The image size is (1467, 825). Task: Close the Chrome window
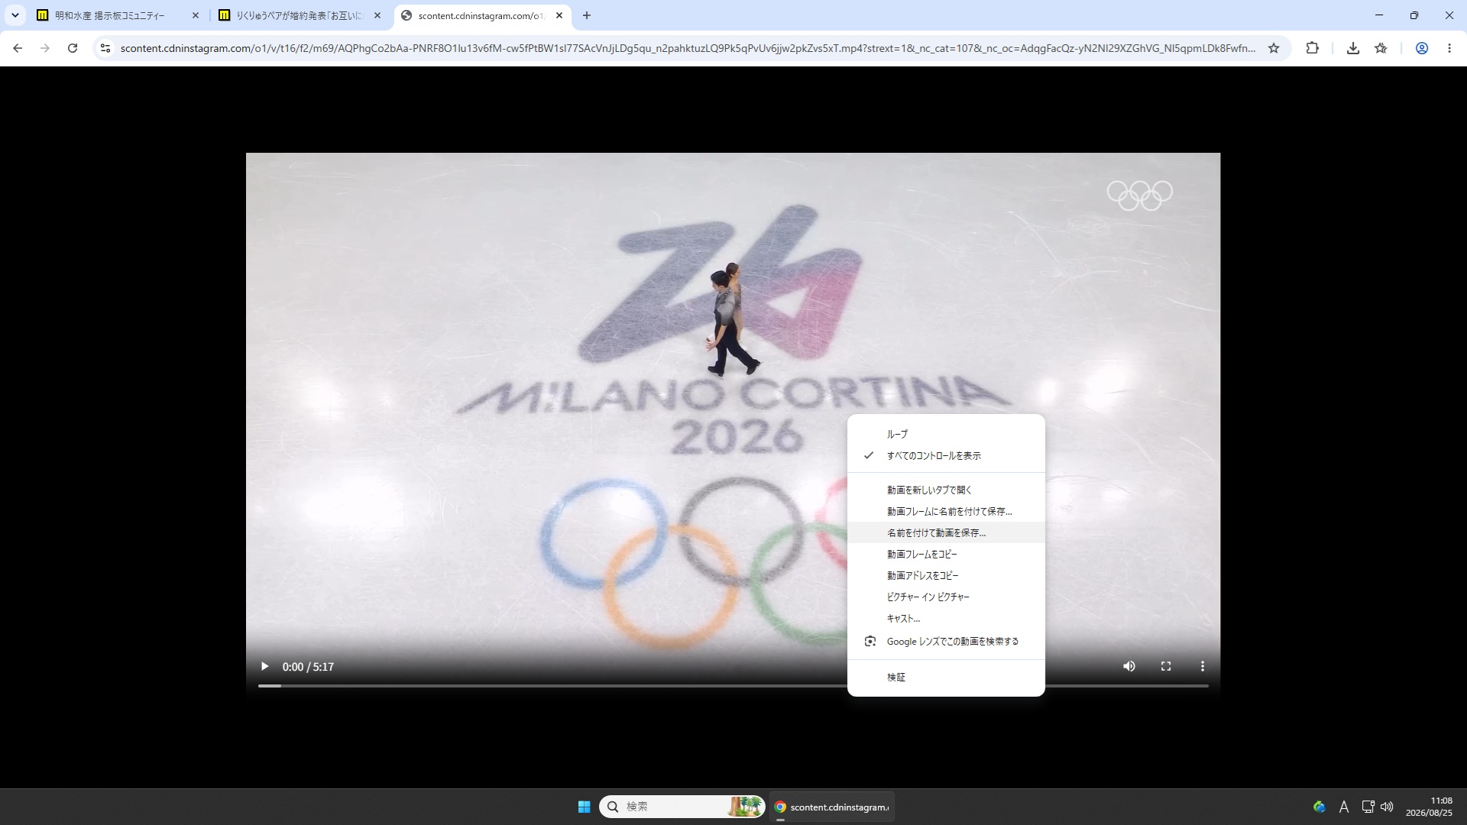tap(1449, 15)
